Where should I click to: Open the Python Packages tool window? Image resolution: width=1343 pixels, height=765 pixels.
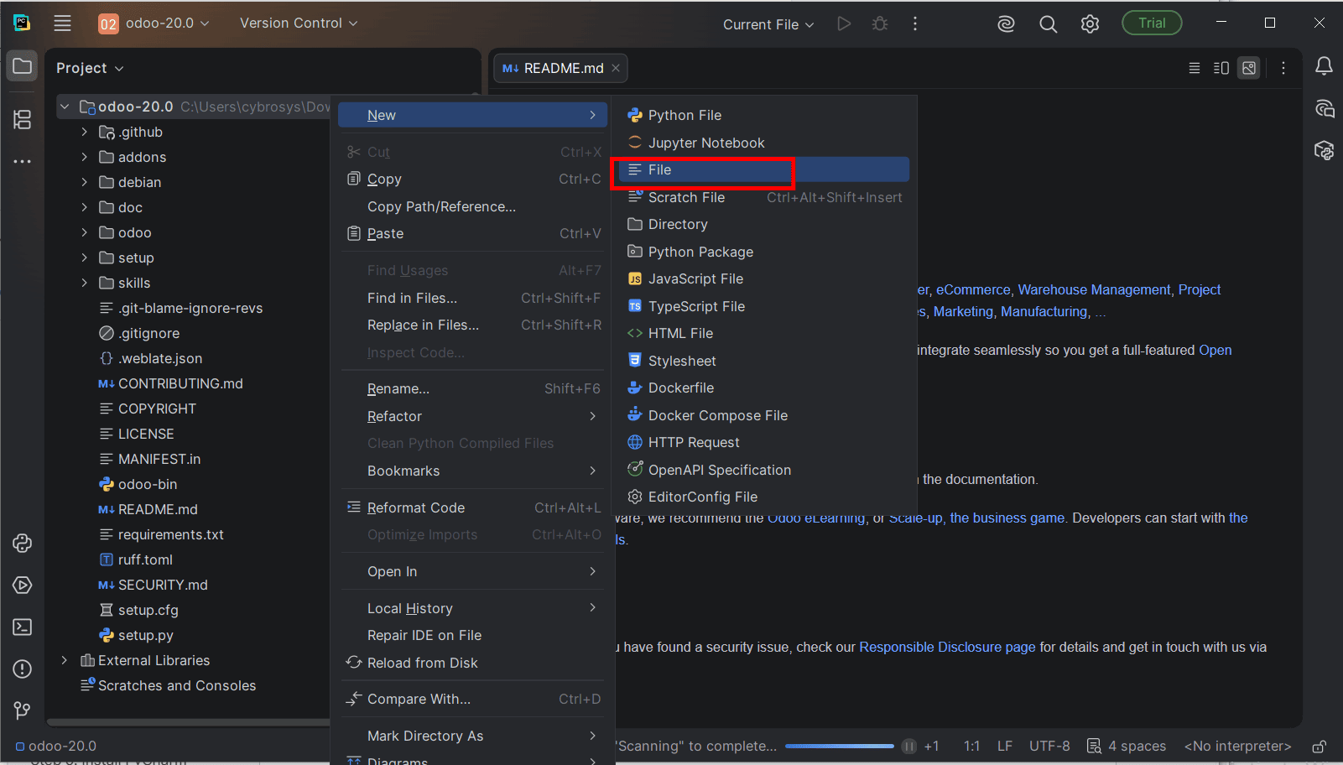click(x=23, y=543)
